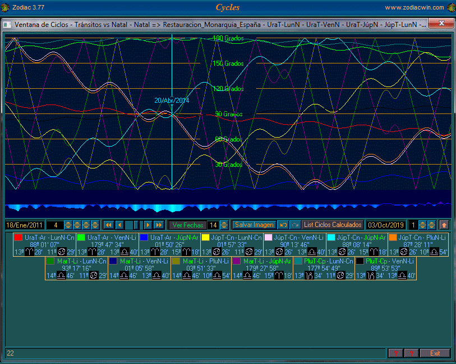Click the 30 Grados axis label
This screenshot has height=364, width=456.
(229, 165)
